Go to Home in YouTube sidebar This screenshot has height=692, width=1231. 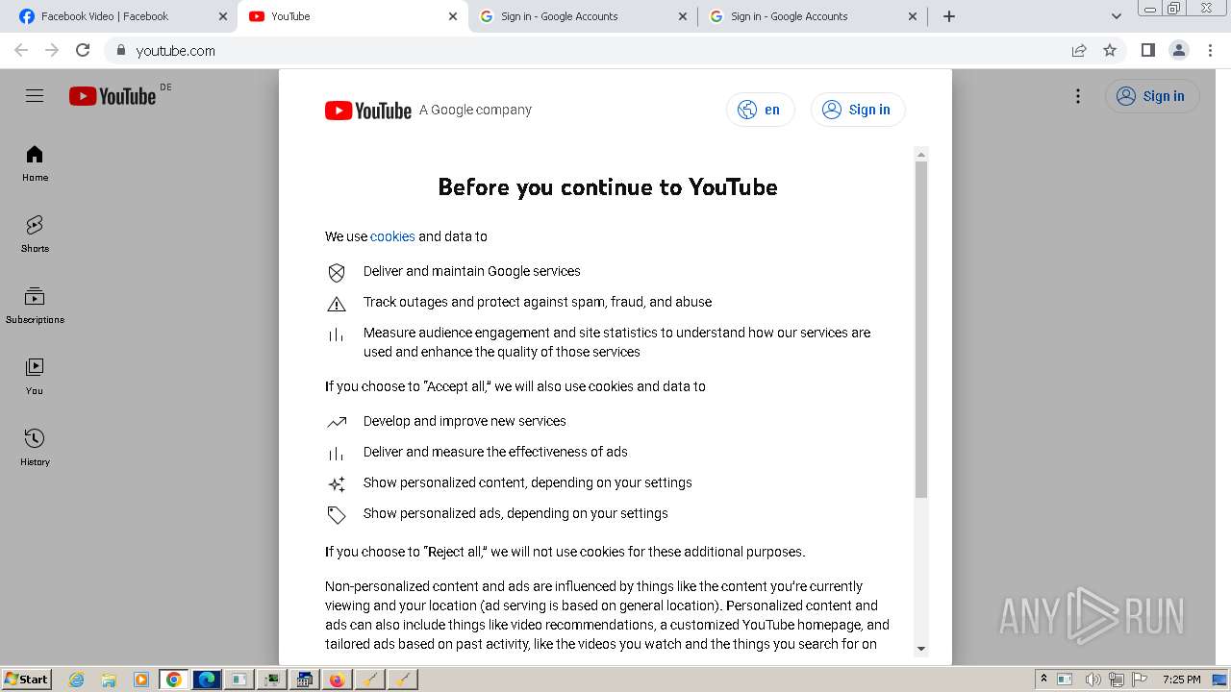35,163
